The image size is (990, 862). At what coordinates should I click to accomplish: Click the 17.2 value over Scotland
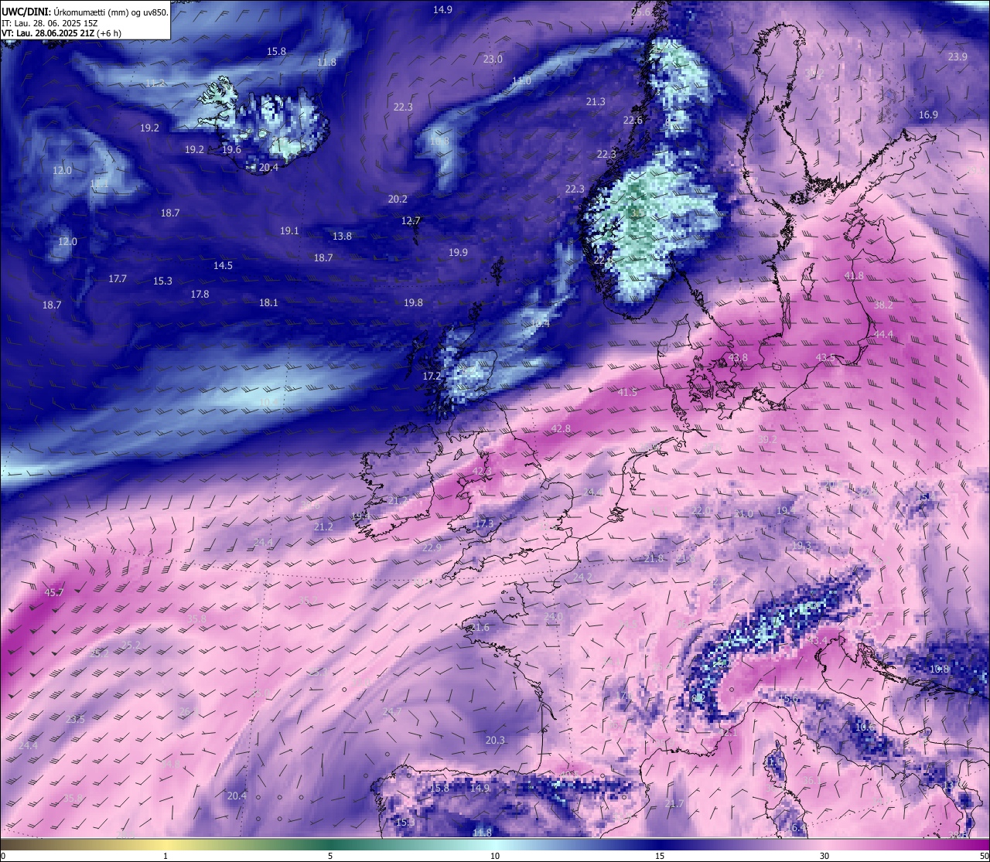pyautogui.click(x=432, y=376)
